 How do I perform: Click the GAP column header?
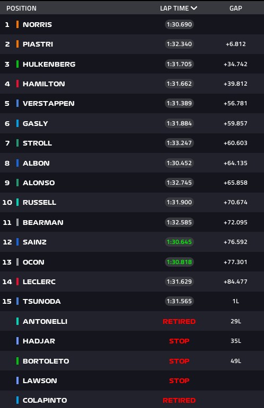(235, 8)
